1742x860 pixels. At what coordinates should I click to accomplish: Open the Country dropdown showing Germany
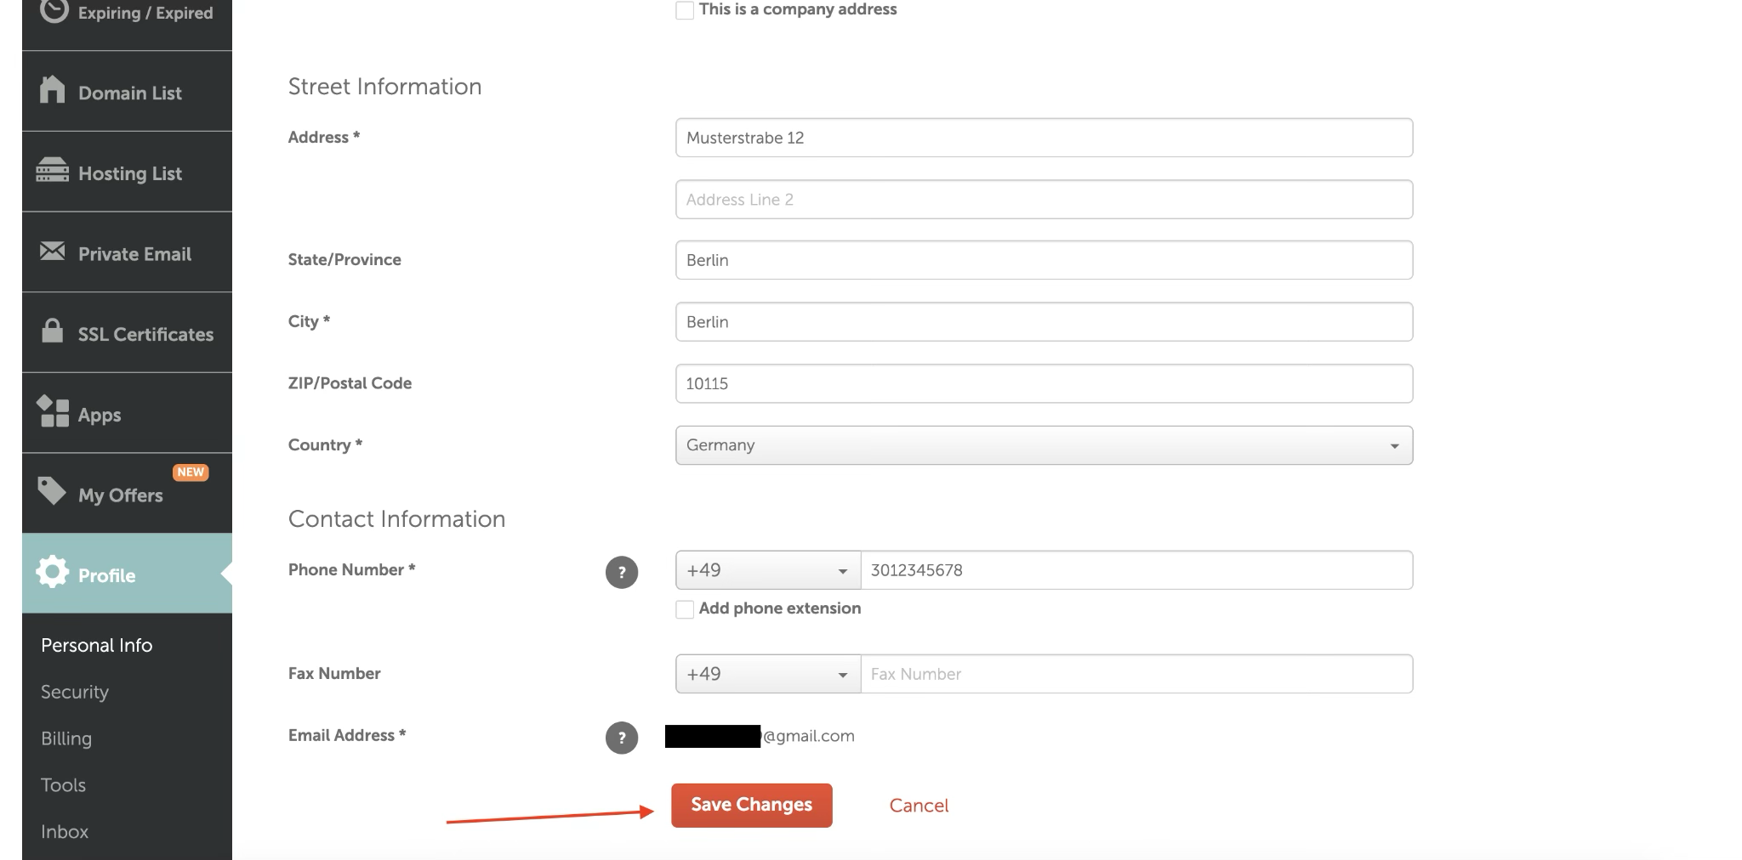1044,445
